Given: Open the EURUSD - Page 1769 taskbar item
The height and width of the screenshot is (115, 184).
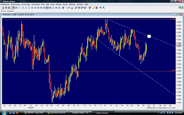Looking at the screenshot, I should [x=34, y=113].
